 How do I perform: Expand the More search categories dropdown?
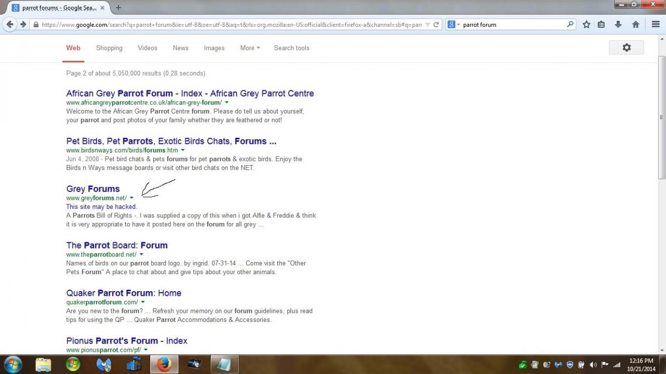[250, 48]
